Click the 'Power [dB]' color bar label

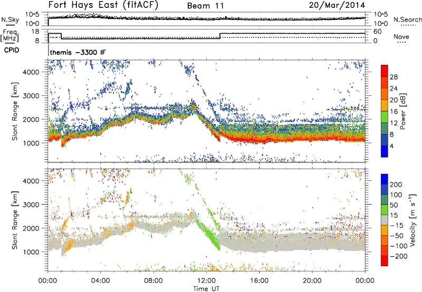[x=403, y=111]
